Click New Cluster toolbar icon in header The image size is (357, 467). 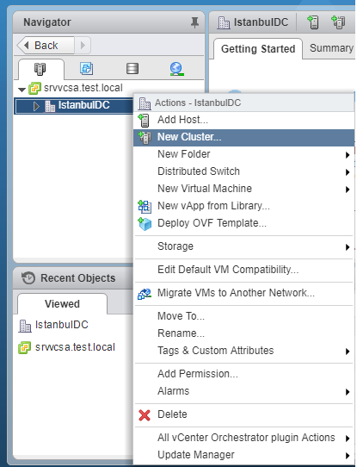coord(338,22)
